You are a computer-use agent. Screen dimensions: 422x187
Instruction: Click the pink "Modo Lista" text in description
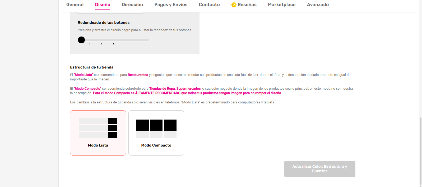[83, 75]
